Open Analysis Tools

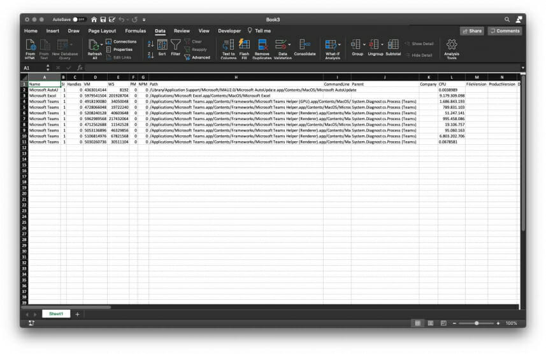(x=452, y=49)
